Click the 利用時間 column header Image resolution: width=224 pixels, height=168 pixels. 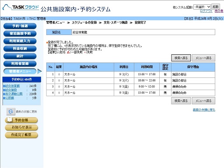click(x=147, y=67)
